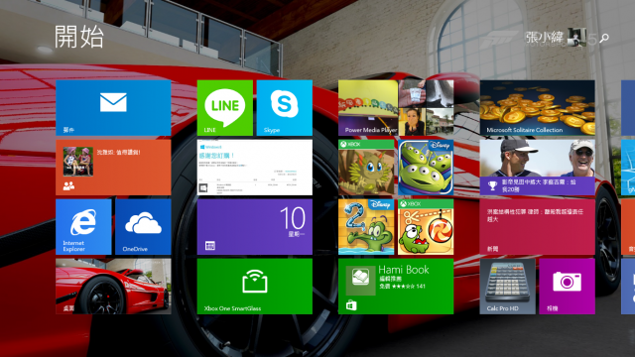Open the Skype tile
The height and width of the screenshot is (357, 635).
click(x=285, y=108)
